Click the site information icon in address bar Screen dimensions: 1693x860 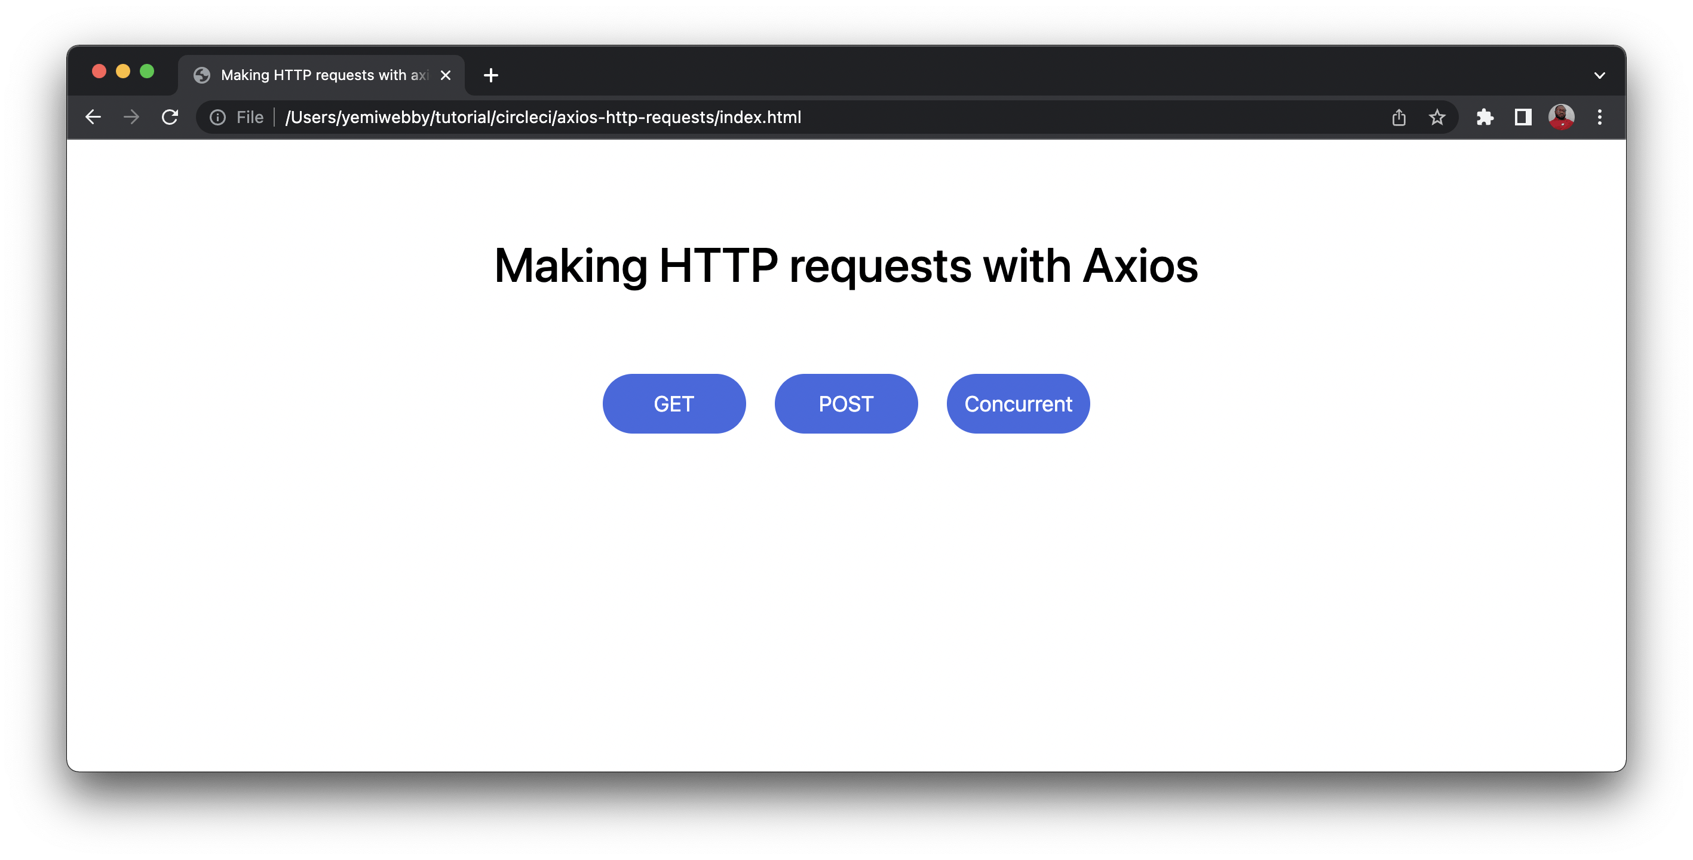click(x=217, y=117)
